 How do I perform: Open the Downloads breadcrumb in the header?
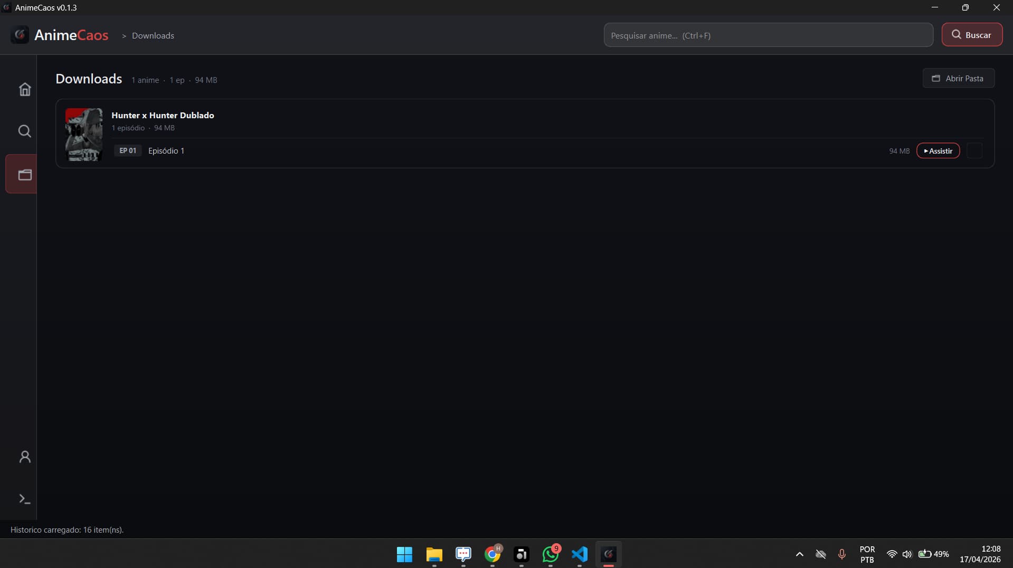[152, 35]
